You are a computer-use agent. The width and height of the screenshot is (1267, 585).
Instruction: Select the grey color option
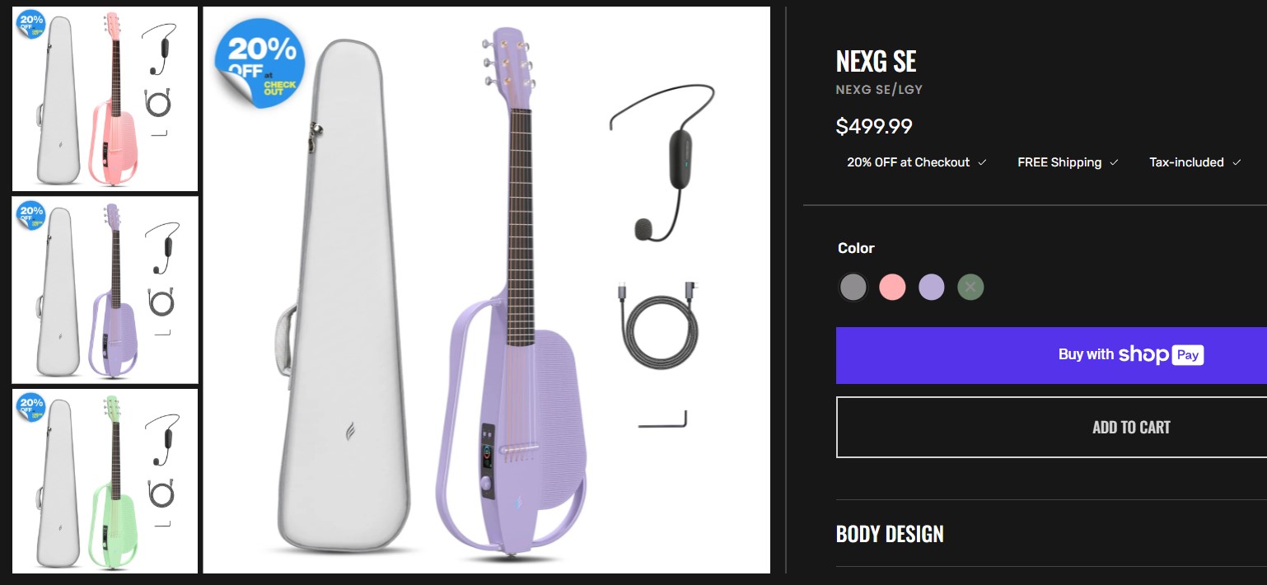coord(853,288)
